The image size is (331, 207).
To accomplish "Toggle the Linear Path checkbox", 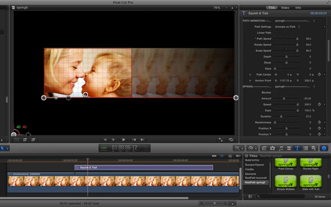I will pos(275,33).
